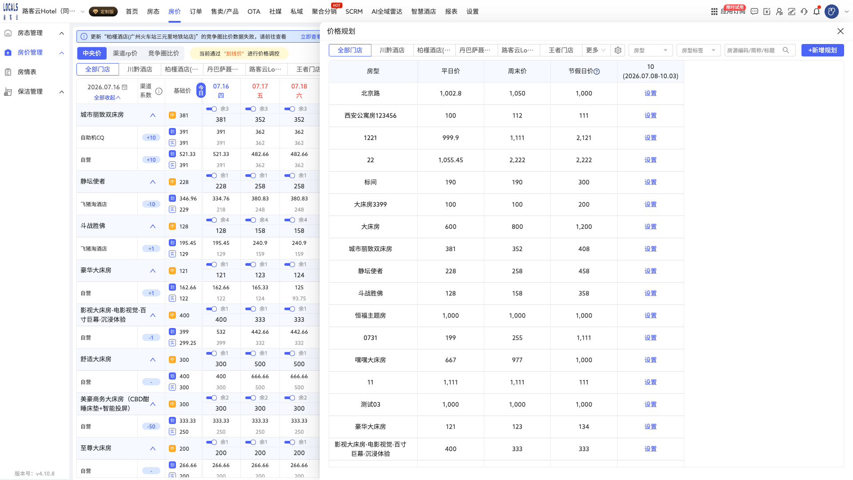Click the help icon next to 节假日价

click(597, 72)
